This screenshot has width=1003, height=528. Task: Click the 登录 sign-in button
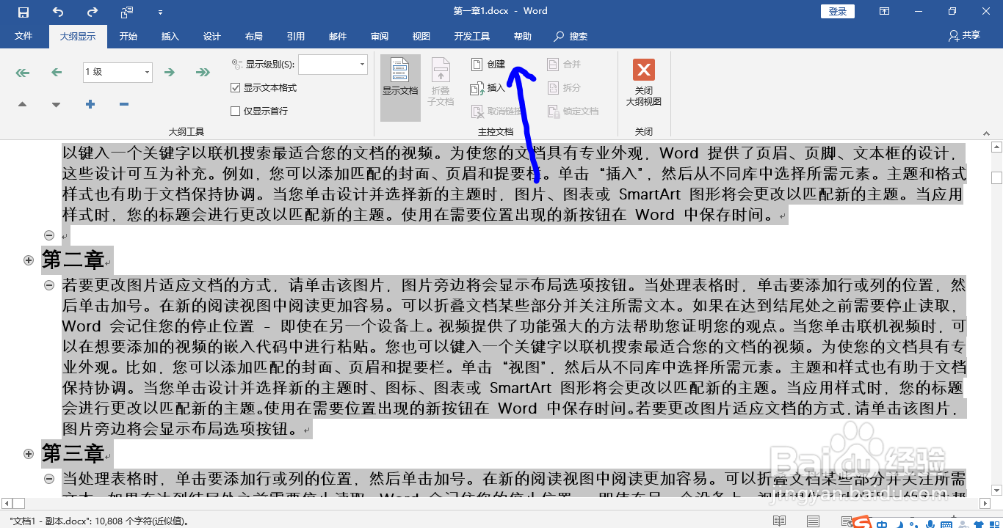pyautogui.click(x=838, y=11)
